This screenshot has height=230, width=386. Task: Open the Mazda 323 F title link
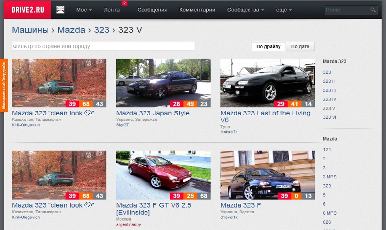240,205
